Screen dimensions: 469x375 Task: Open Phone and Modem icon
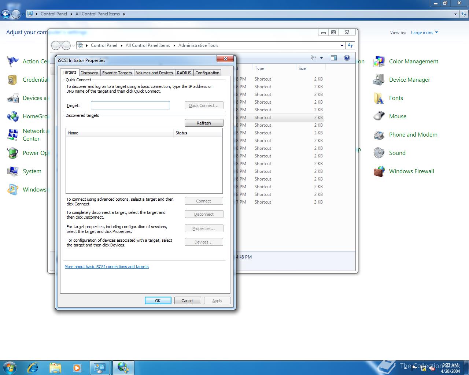pos(379,135)
